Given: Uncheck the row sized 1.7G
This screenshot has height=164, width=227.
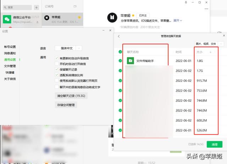Looking at the screenshot, I should [x=120, y=71].
